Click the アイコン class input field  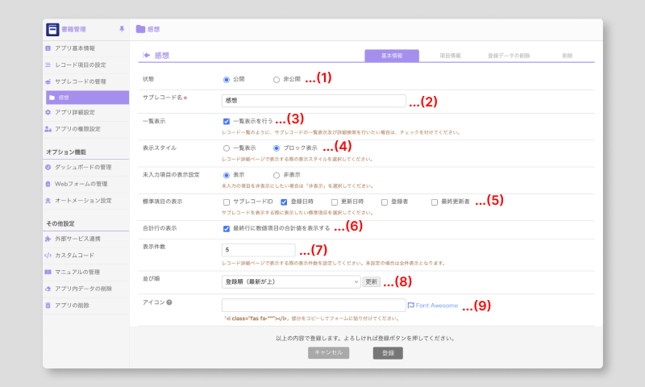coord(314,305)
